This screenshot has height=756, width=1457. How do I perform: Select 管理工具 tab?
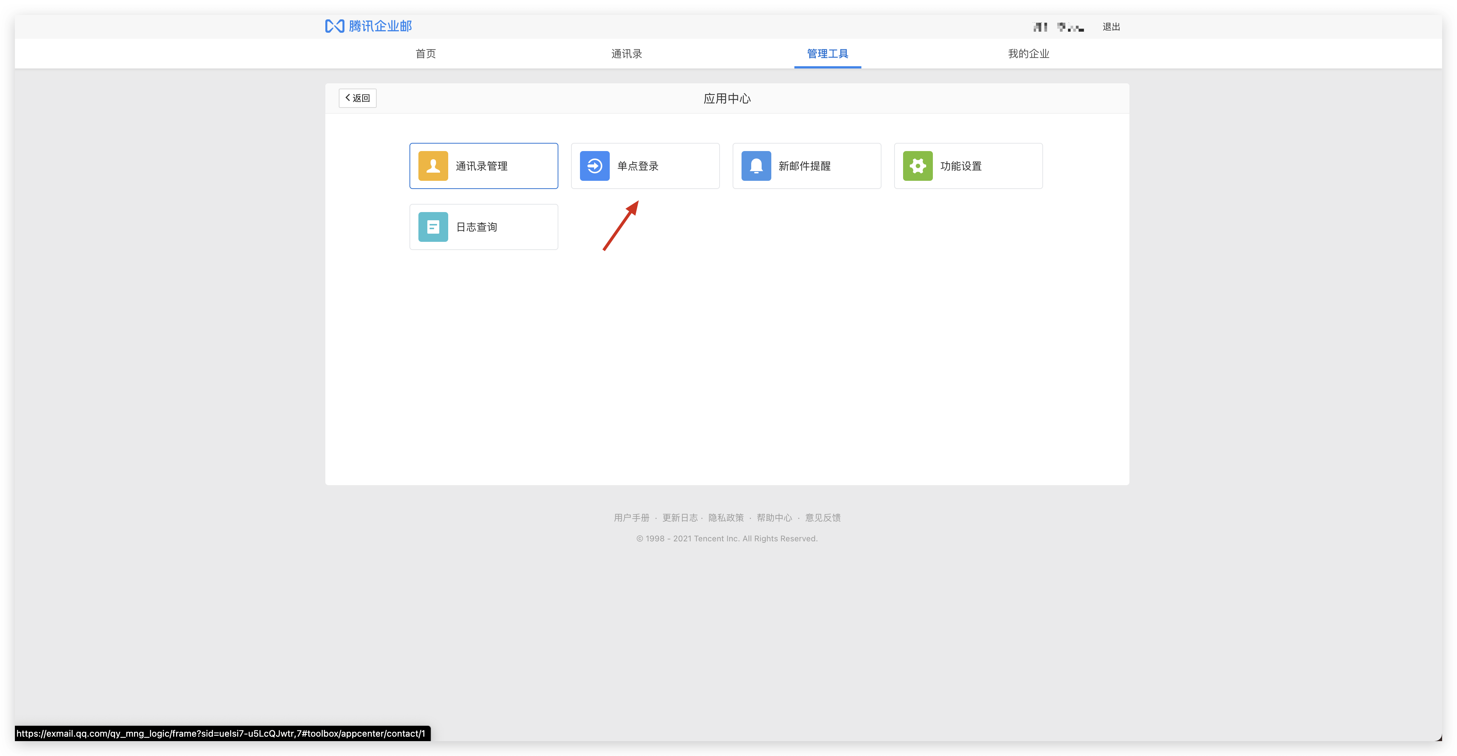point(827,54)
